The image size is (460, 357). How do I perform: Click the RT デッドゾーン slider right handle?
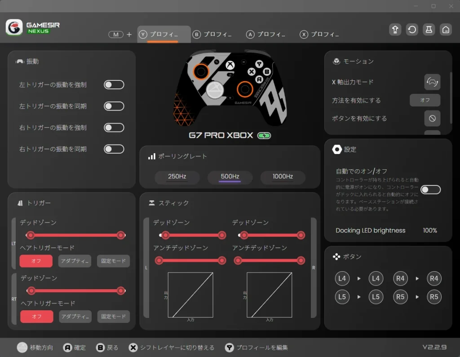point(120,291)
